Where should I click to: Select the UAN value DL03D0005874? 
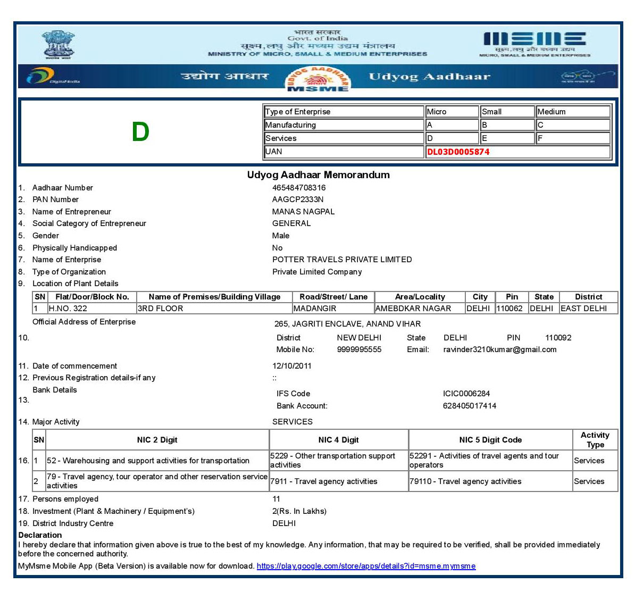click(x=458, y=152)
